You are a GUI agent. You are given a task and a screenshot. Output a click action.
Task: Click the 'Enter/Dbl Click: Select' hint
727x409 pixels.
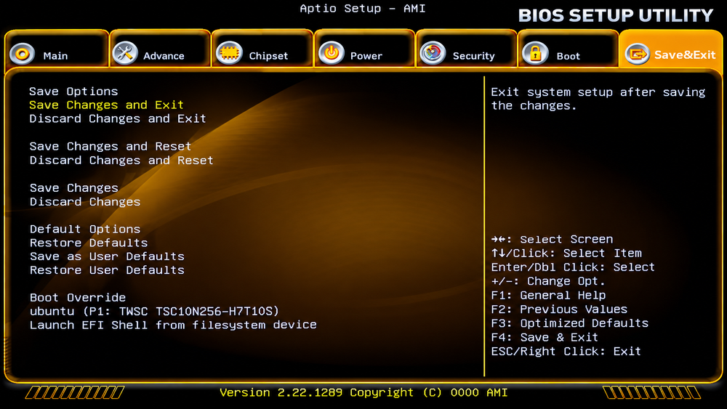coord(573,267)
